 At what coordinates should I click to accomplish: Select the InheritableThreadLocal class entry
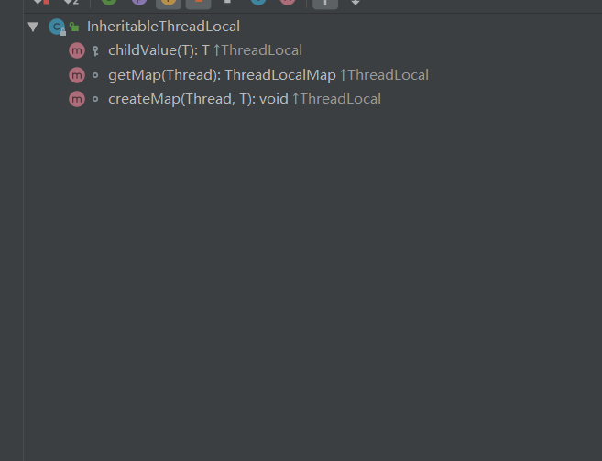tap(163, 27)
